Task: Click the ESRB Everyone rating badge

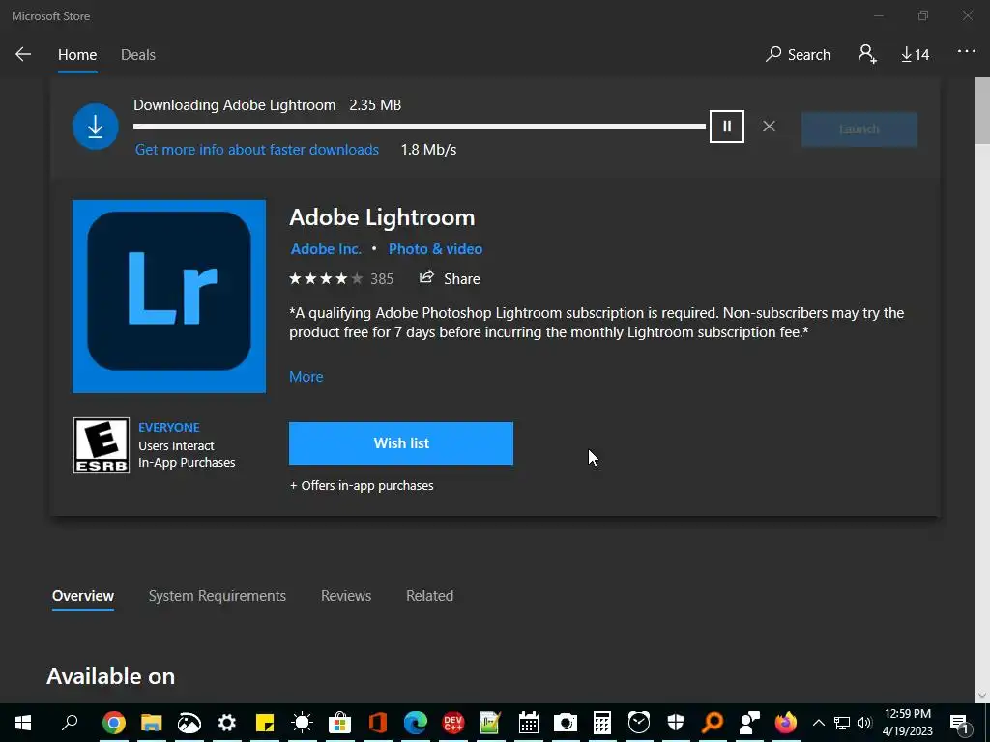Action: click(x=101, y=445)
